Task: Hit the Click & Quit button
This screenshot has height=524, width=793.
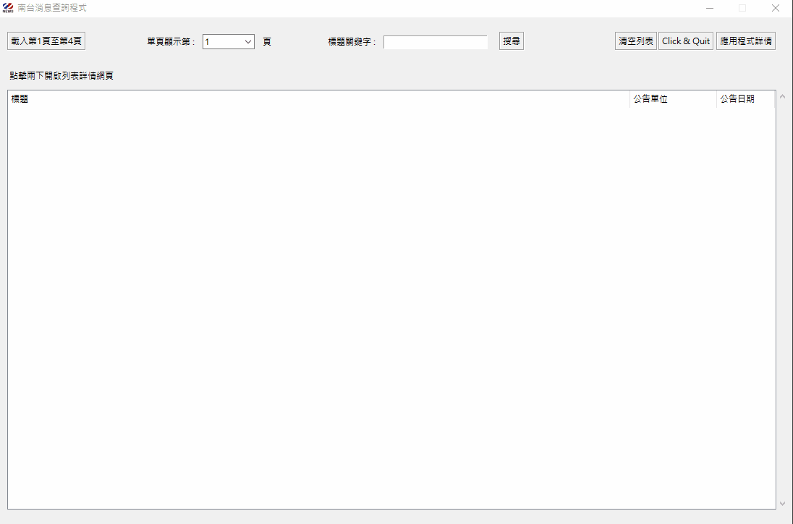Action: click(x=685, y=41)
